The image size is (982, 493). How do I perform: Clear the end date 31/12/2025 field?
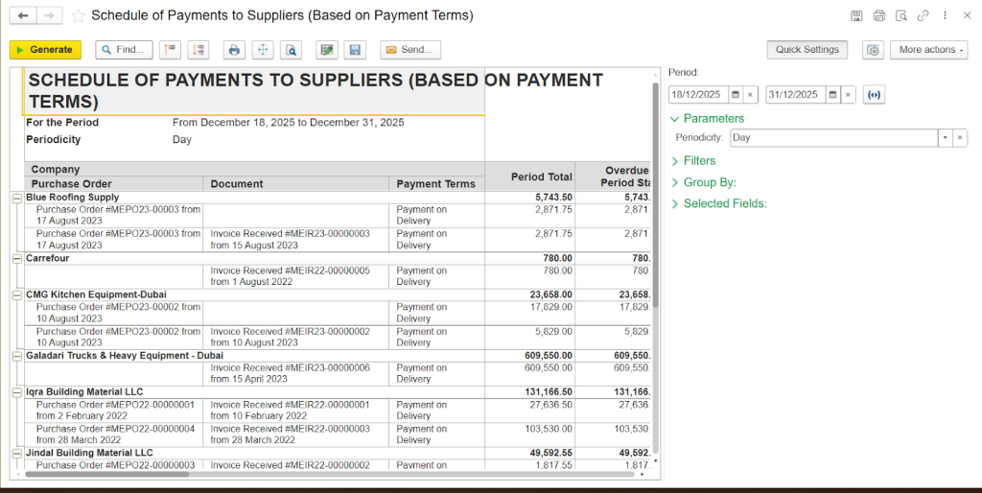click(848, 95)
